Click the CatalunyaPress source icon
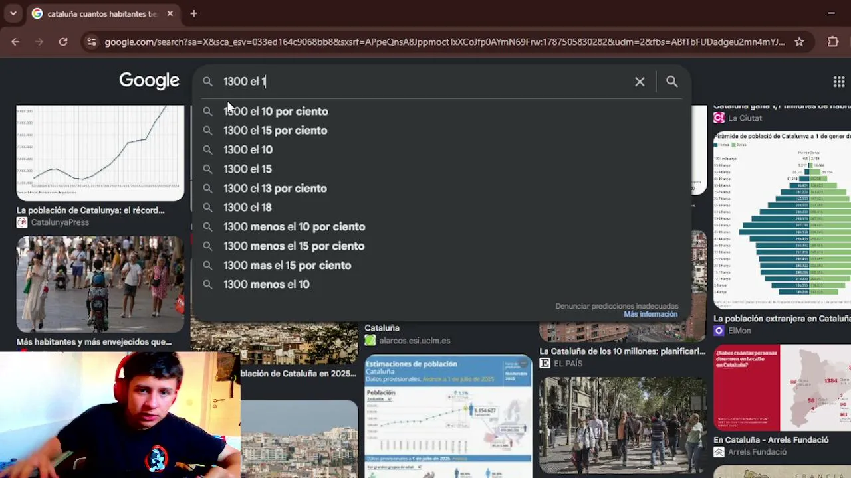Viewport: 851px width, 478px height. tap(23, 222)
